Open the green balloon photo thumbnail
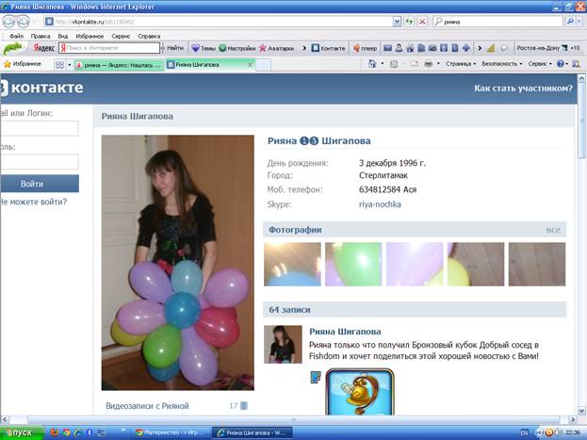 point(353,265)
